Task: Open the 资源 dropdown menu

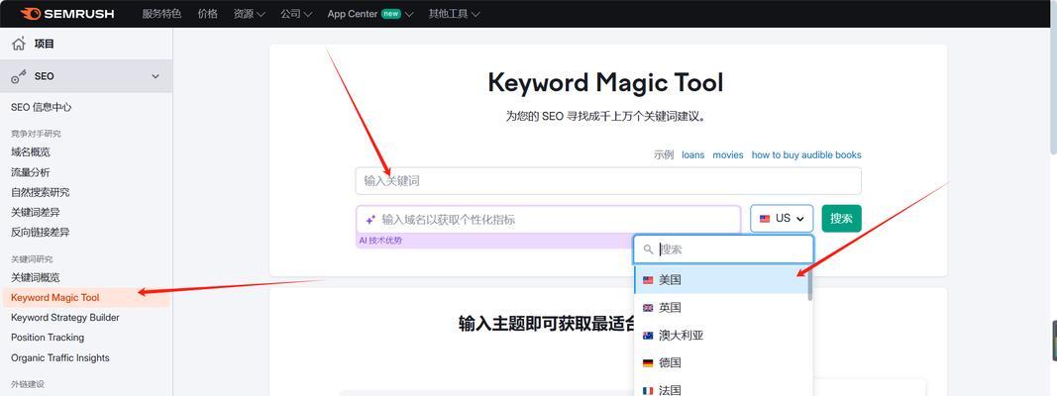Action: coord(250,14)
